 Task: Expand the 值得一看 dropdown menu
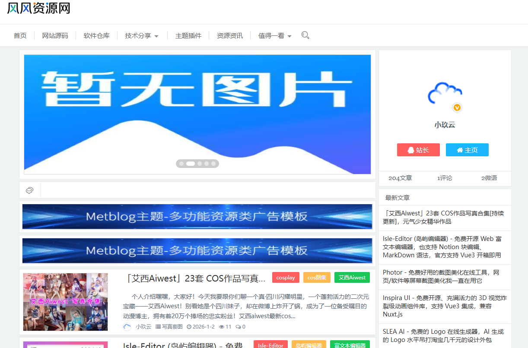[x=272, y=35]
